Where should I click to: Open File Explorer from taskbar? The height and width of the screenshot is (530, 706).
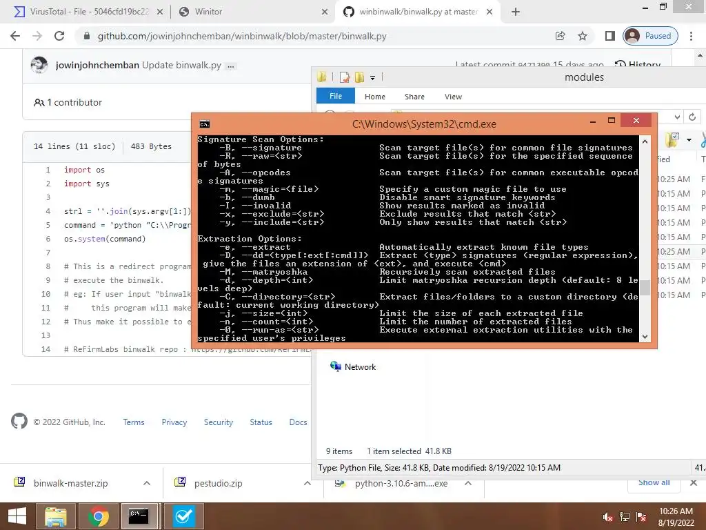pos(55,516)
